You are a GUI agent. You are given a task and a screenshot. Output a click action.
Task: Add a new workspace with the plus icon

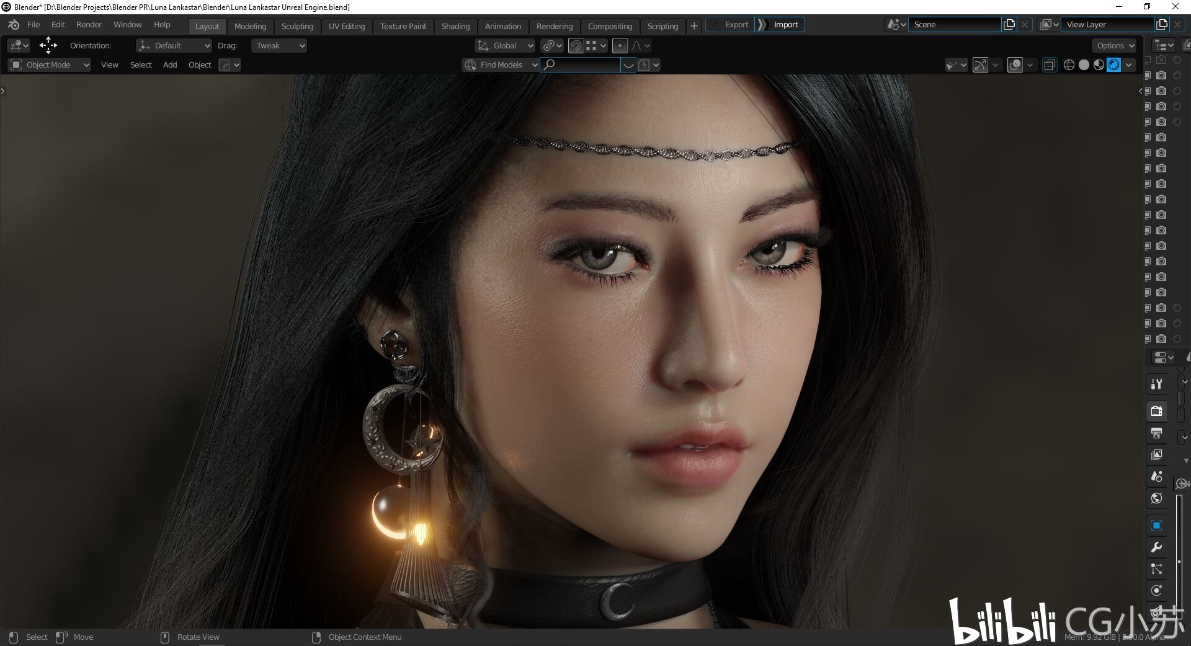[694, 25]
